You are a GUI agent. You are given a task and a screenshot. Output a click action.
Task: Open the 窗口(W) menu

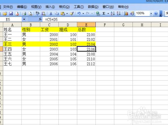(x=108, y=7)
